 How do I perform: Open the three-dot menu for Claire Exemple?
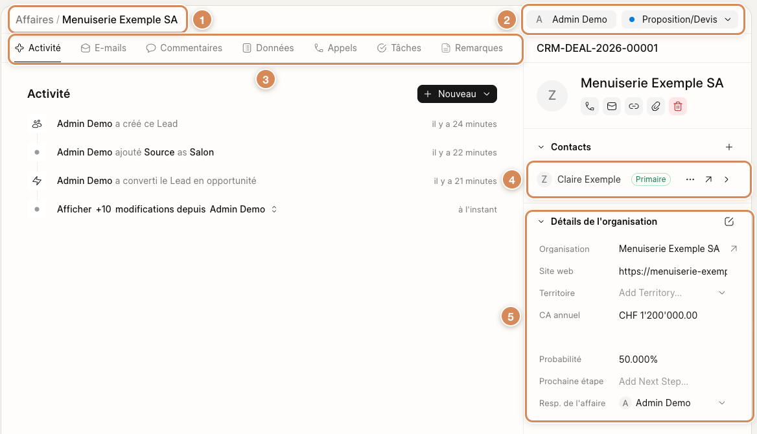point(690,179)
